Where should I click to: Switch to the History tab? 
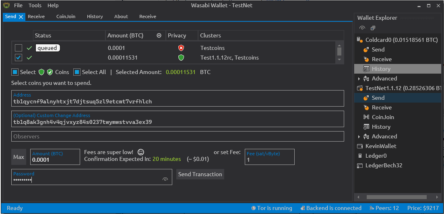(x=95, y=16)
